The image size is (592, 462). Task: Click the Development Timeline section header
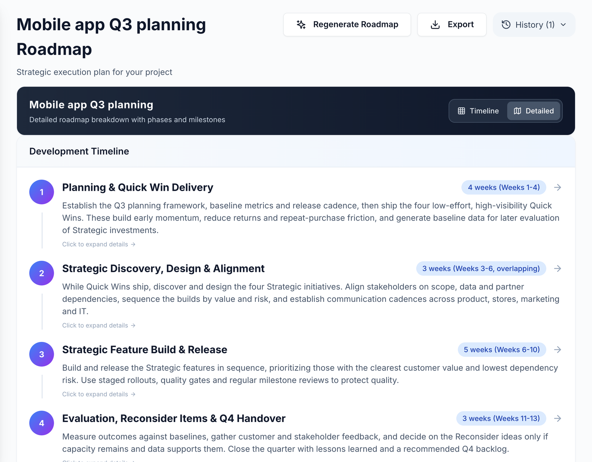[79, 151]
